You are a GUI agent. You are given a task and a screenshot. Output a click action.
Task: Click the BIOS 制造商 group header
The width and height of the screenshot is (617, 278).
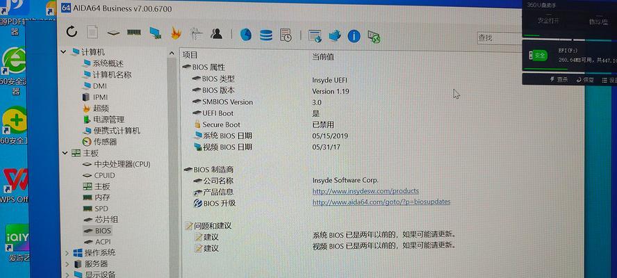click(208, 170)
